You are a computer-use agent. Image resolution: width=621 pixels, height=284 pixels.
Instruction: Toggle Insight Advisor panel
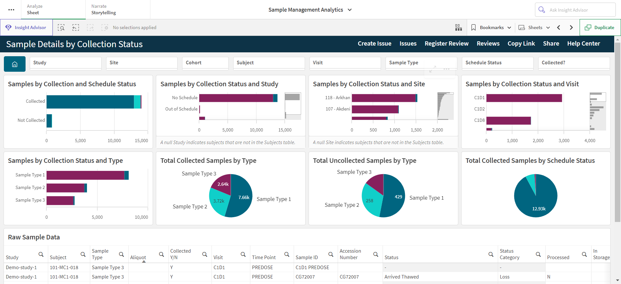point(26,27)
